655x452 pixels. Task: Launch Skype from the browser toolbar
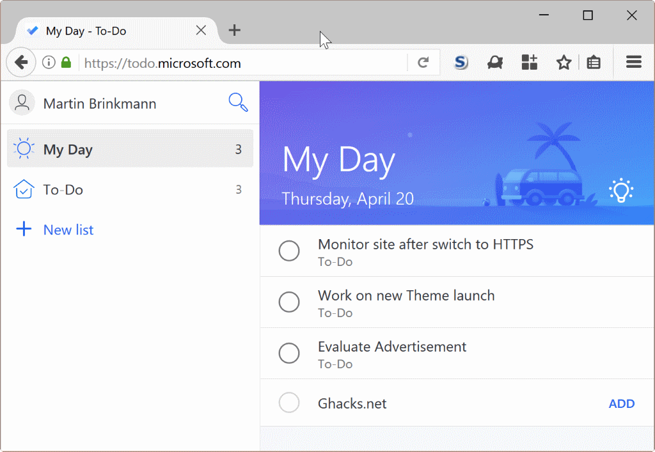pyautogui.click(x=461, y=62)
